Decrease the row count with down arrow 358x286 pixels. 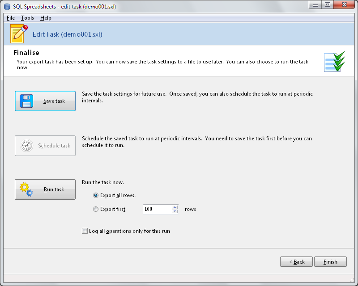[x=175, y=211]
